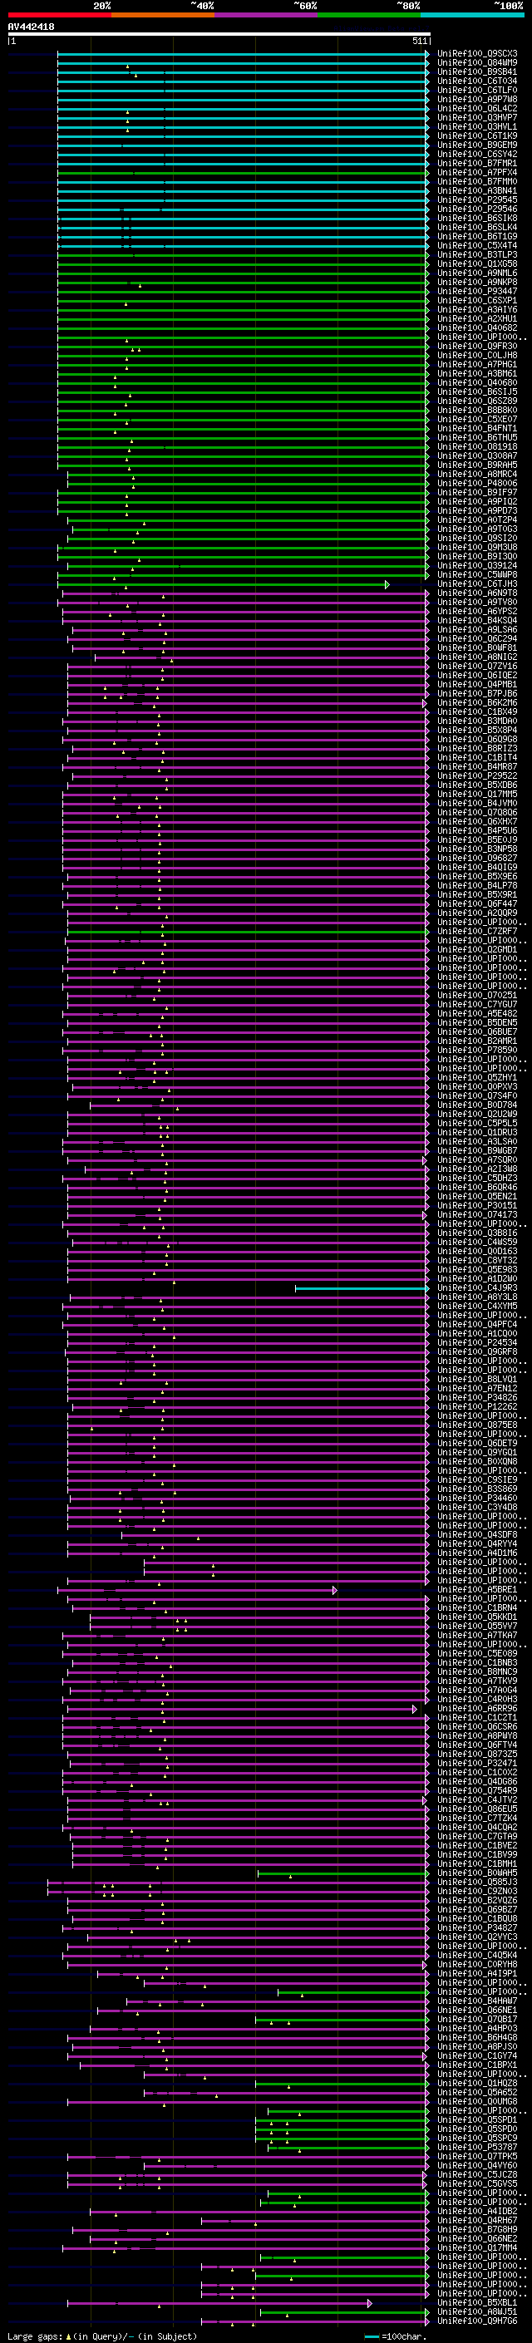Image resolution: width=532 pixels, height=2343 pixels.
Task: Select the UniRef100_Q3HVP7 label
Action: coord(477,117)
